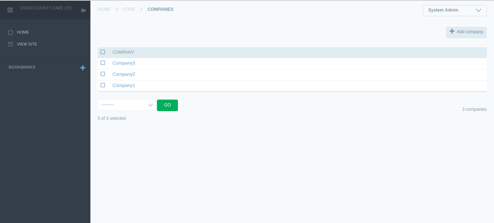Open the Company3 link
The height and width of the screenshot is (223, 494).
coord(124,63)
